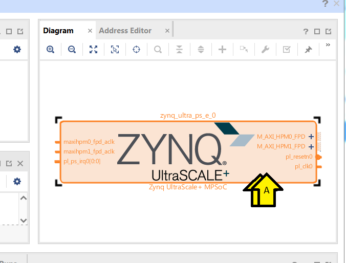Click the search magnifier icon in toolbar

158,49
